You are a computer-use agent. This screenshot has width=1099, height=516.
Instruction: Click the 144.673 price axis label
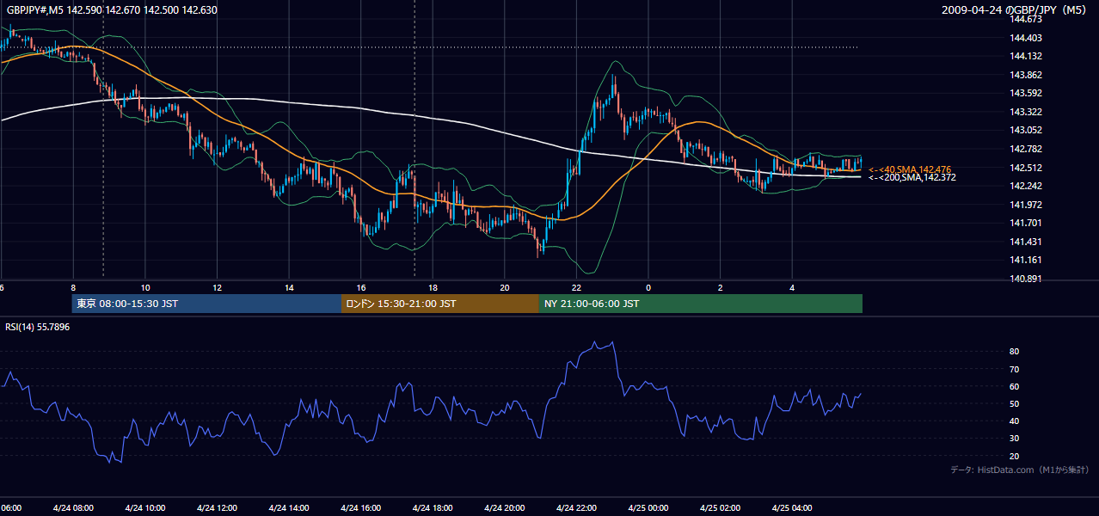(x=1026, y=19)
